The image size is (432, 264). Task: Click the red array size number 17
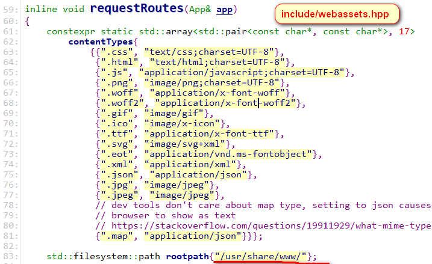pos(404,32)
